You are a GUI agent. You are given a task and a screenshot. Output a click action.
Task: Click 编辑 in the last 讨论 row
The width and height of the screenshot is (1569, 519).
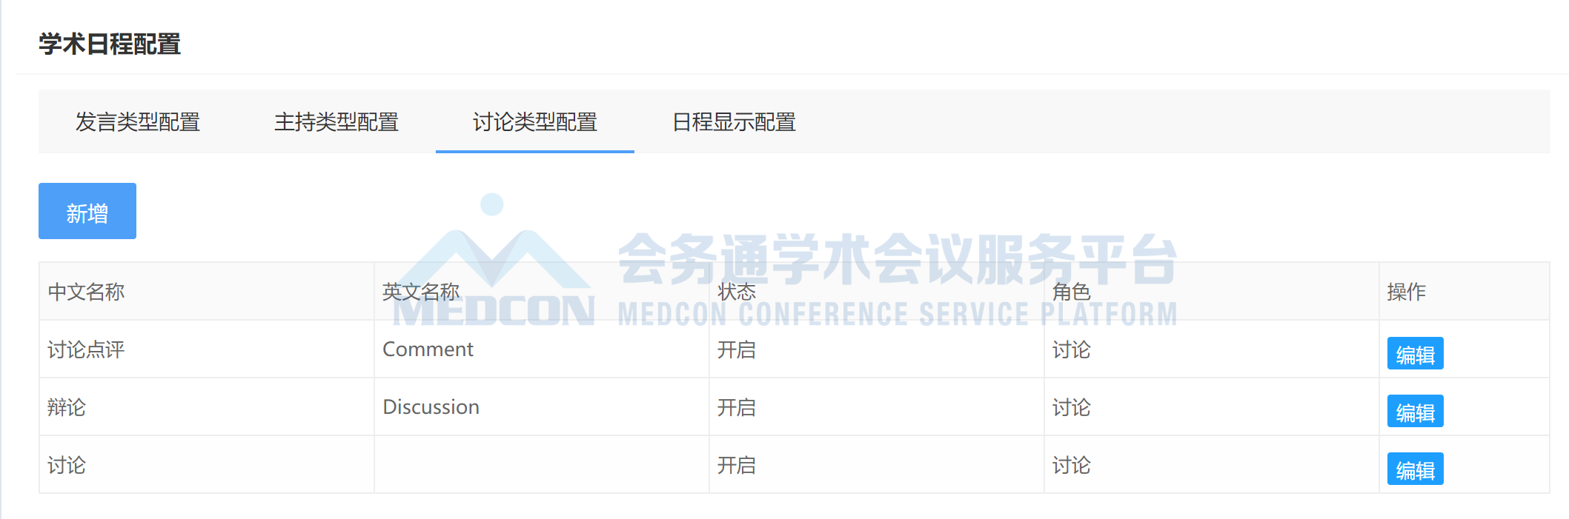(x=1415, y=469)
